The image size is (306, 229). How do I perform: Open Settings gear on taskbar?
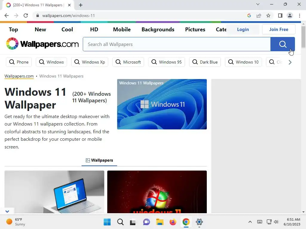[199, 222]
